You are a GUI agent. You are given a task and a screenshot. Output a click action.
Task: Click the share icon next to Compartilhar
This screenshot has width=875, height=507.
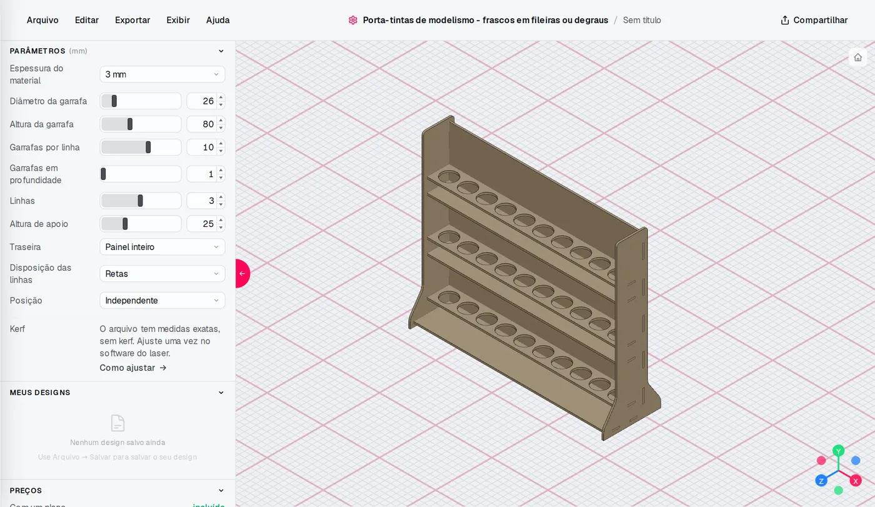(785, 20)
